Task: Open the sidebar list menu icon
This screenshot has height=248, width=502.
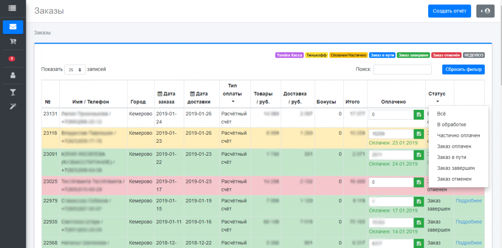Action: click(x=13, y=8)
